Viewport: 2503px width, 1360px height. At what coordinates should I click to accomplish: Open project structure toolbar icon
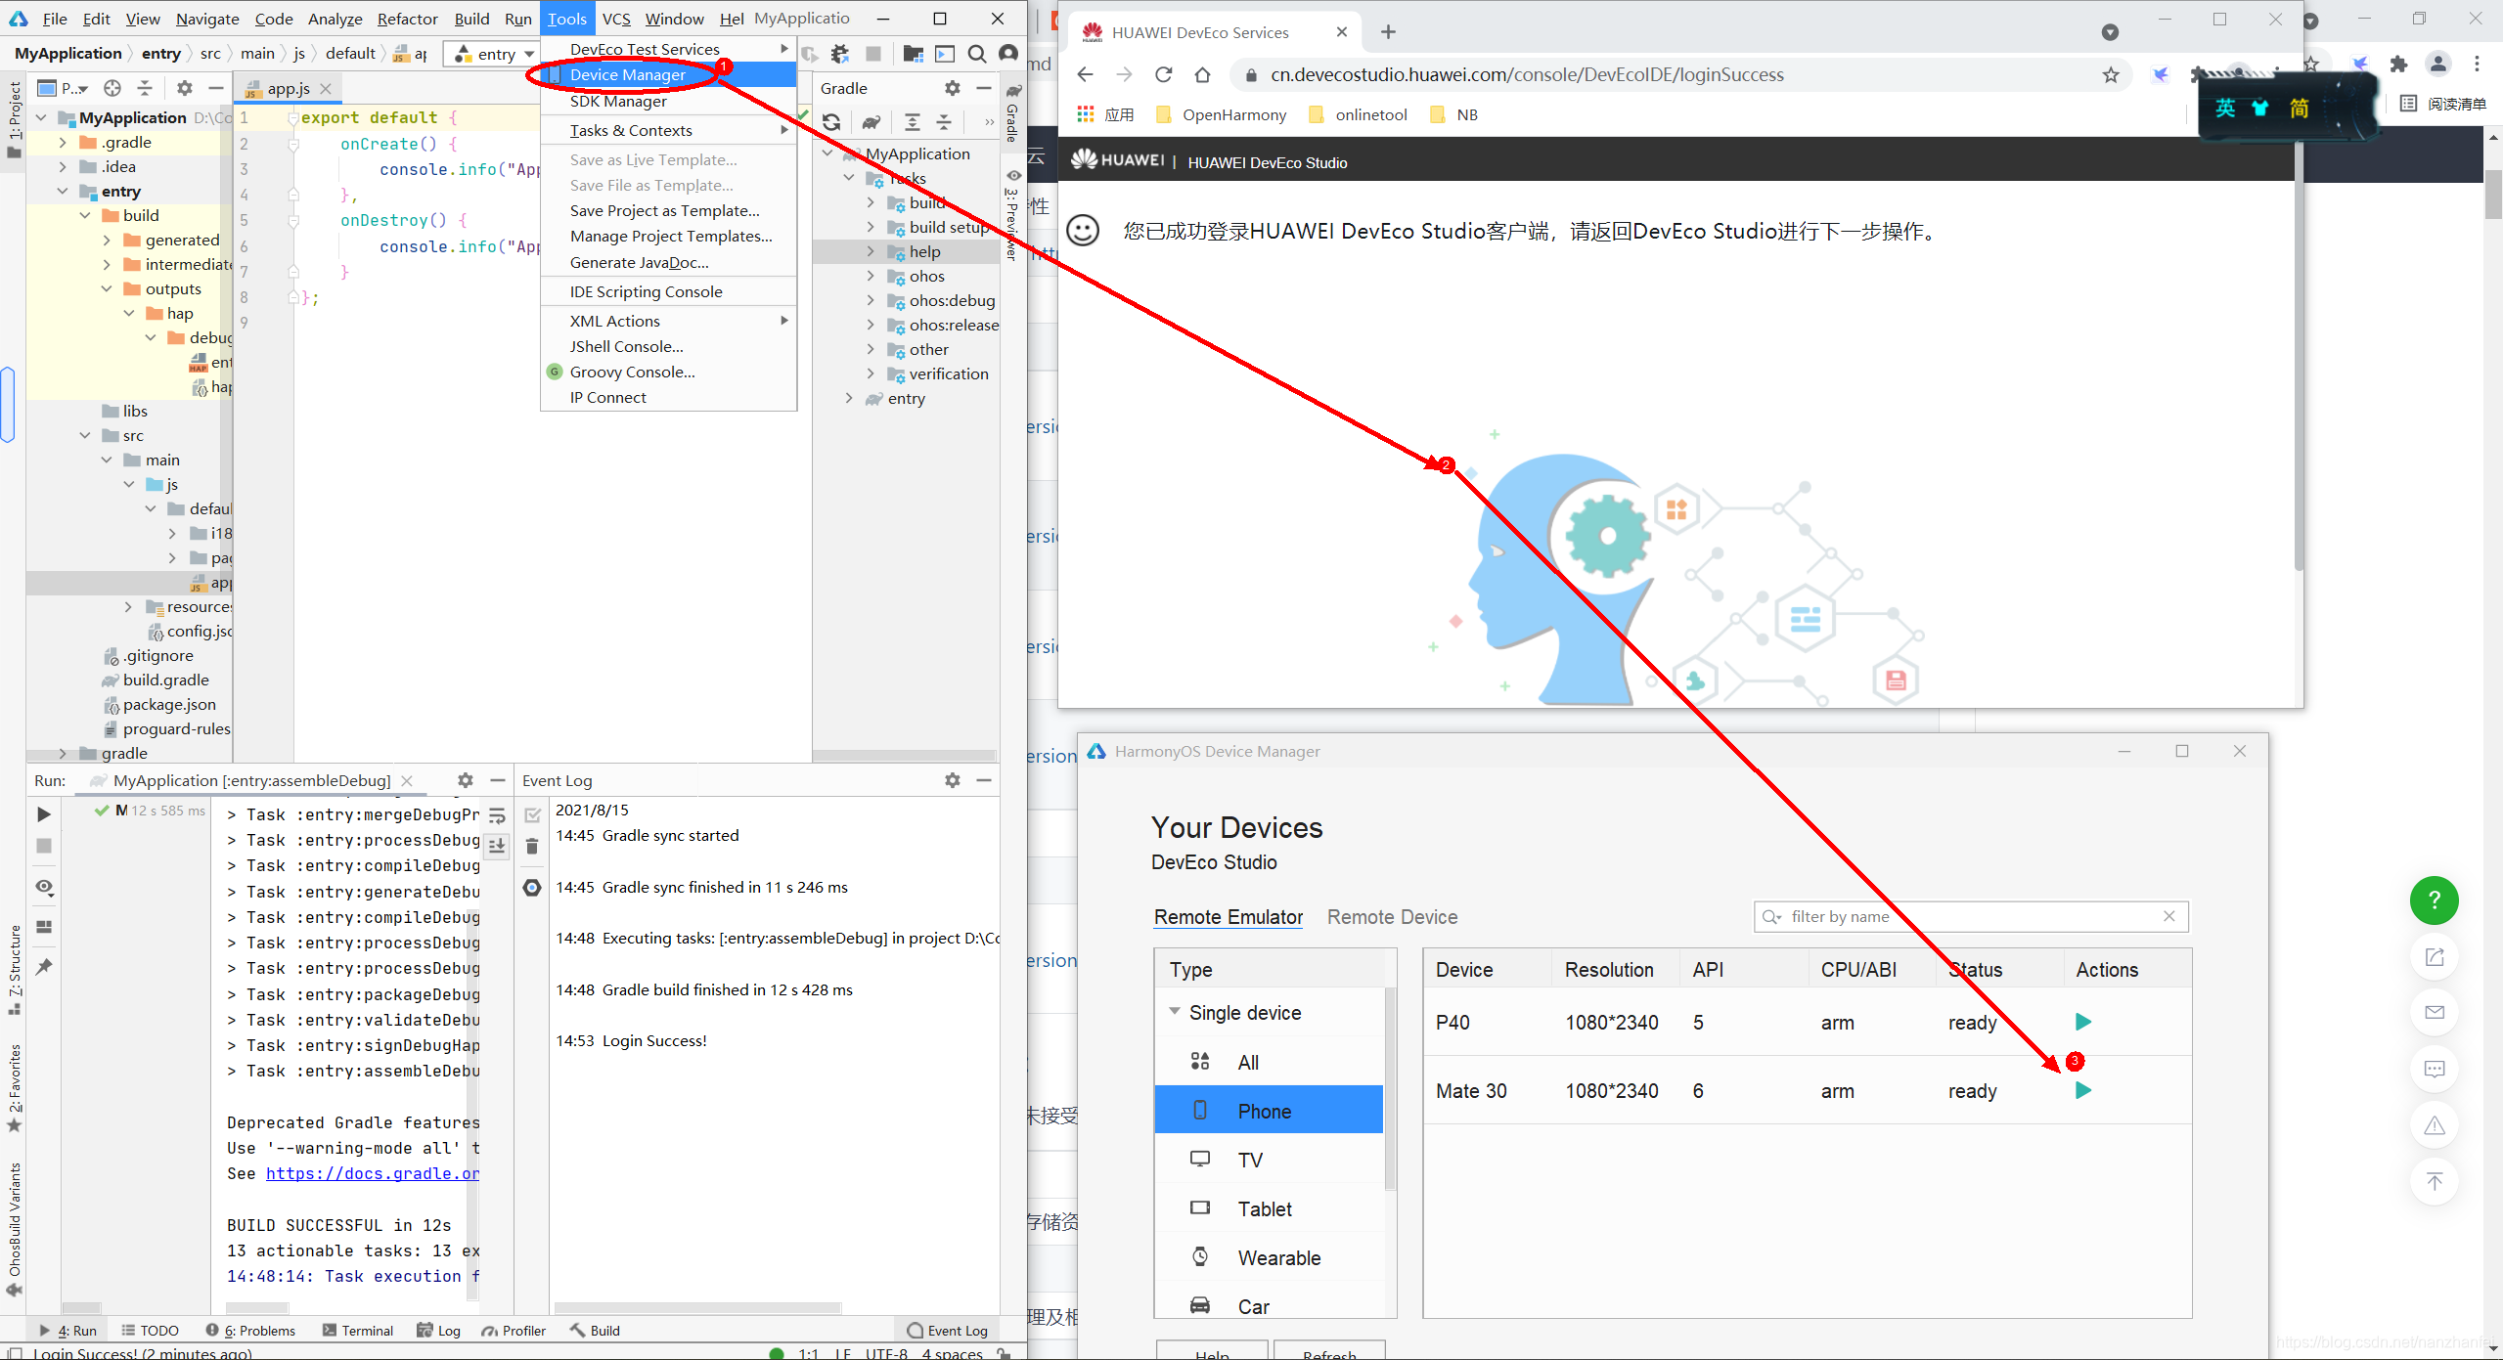tap(913, 54)
